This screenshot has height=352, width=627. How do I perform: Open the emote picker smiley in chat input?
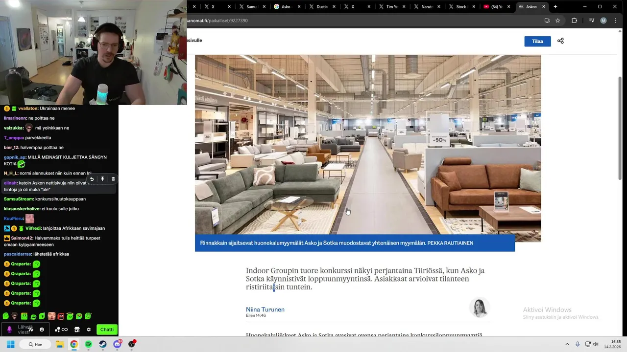[42, 330]
